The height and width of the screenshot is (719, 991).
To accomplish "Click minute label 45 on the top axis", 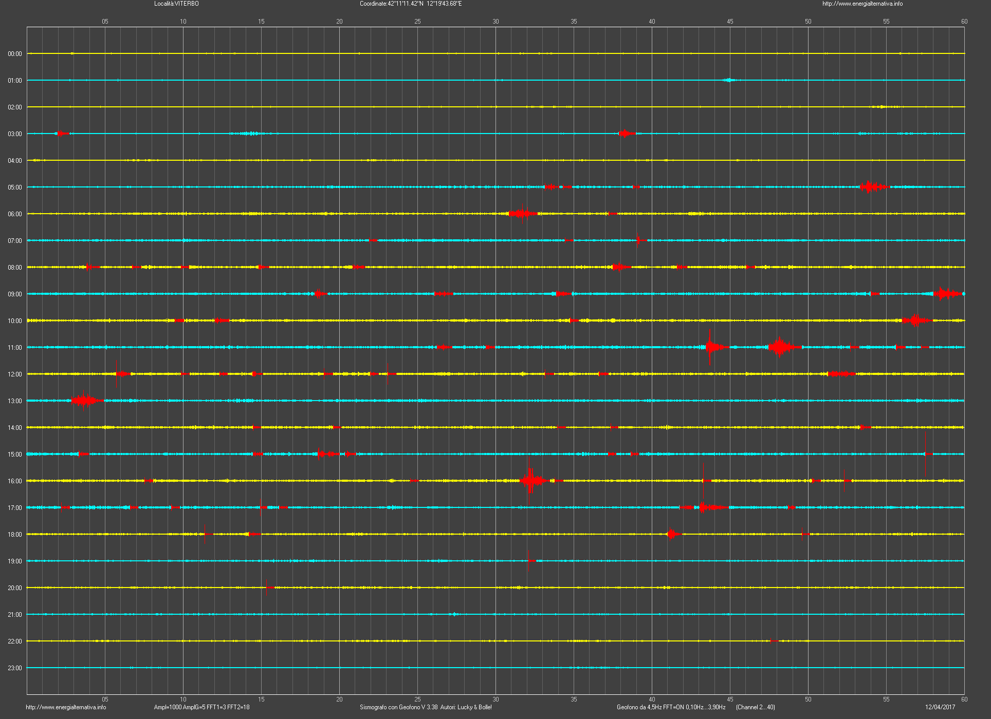I will 730,22.
